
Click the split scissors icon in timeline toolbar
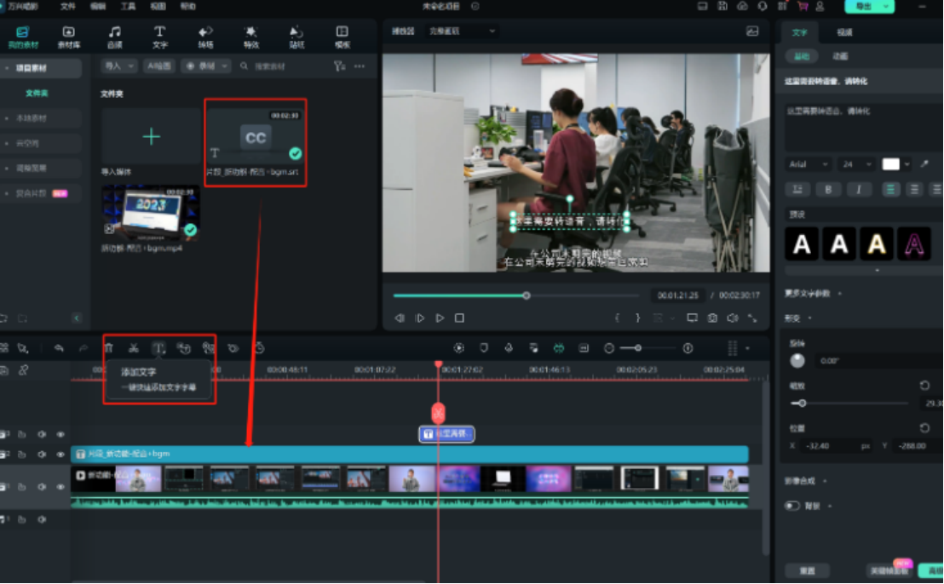[134, 348]
